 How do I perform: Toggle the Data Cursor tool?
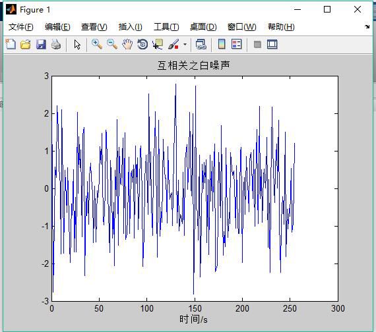click(x=158, y=45)
